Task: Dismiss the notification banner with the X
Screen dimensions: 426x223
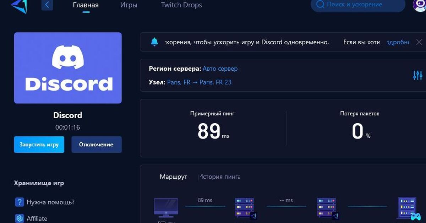Action: (419, 42)
